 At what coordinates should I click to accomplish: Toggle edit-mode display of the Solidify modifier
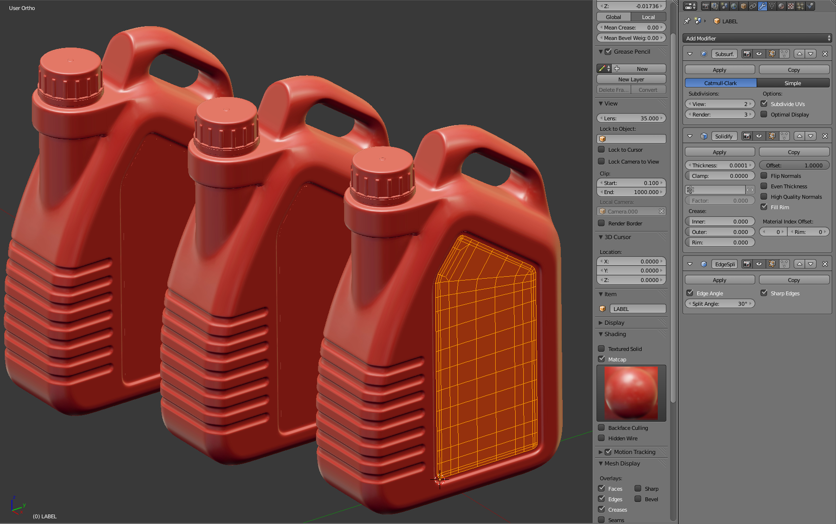click(x=771, y=136)
